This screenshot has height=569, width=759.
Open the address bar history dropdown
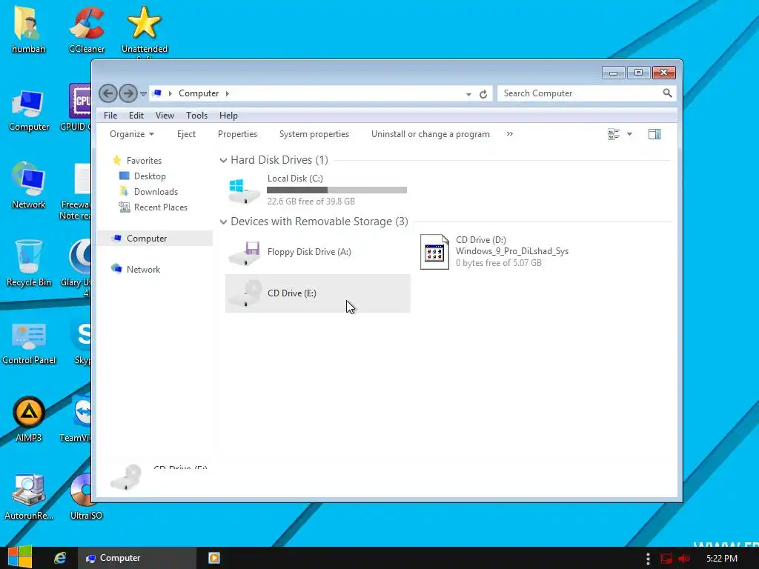coord(468,94)
